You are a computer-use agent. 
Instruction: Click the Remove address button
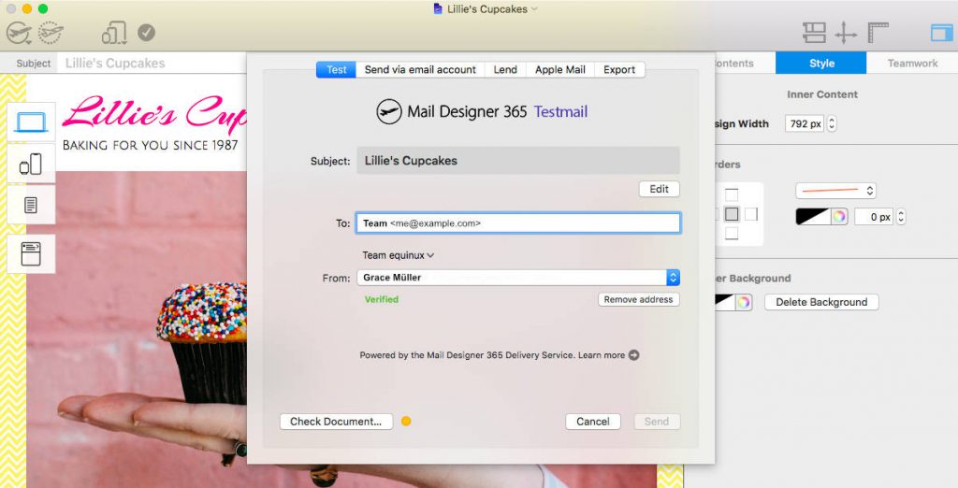[638, 299]
